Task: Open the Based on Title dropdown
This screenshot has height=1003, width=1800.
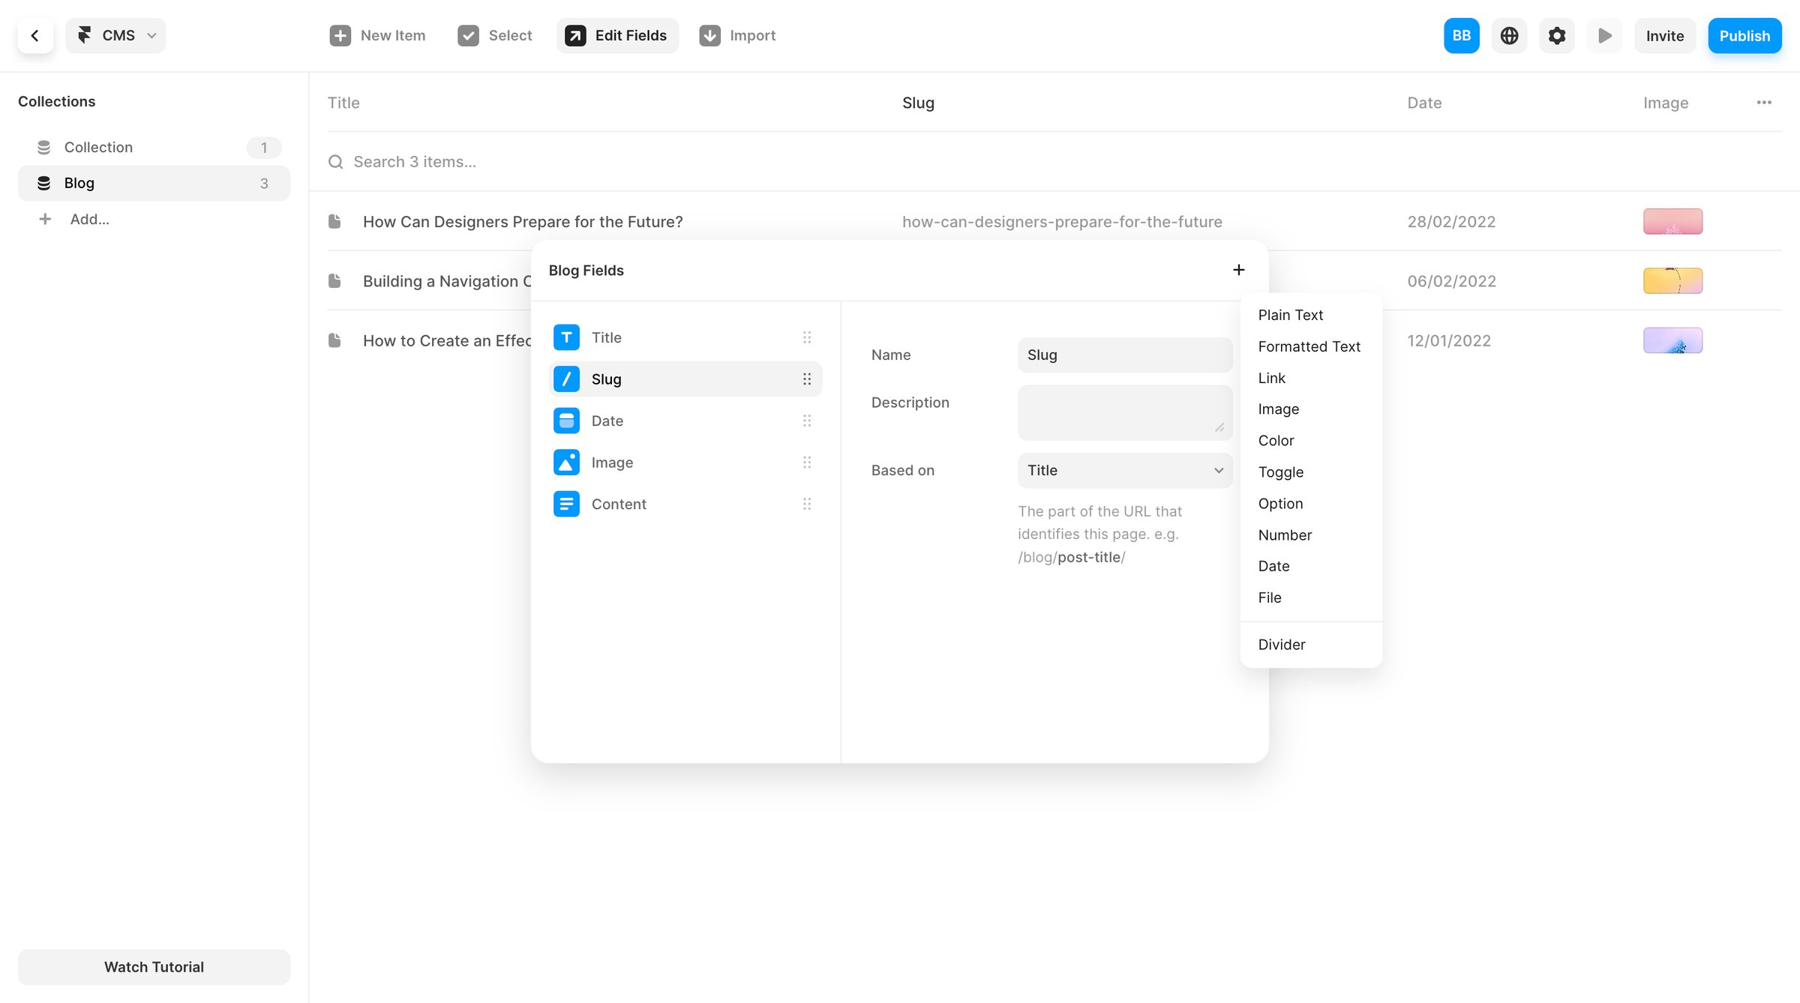Action: 1125,471
